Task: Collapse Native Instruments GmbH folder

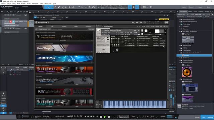Action: tap(180, 53)
